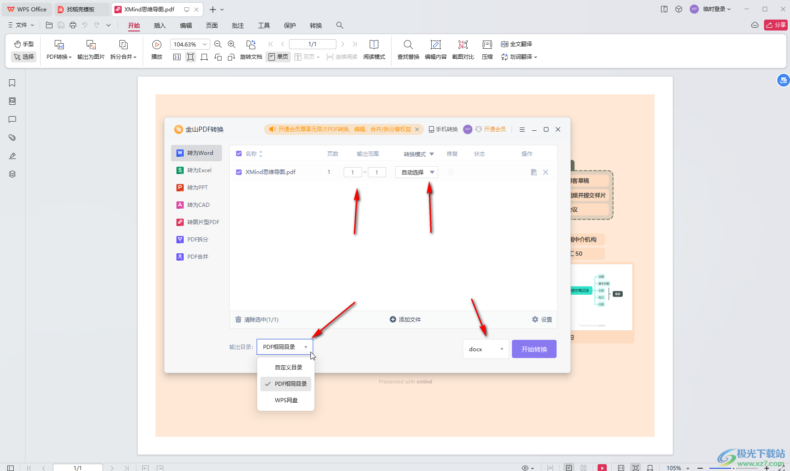
Task: Click the 压缩 compress tool
Action: (487, 50)
